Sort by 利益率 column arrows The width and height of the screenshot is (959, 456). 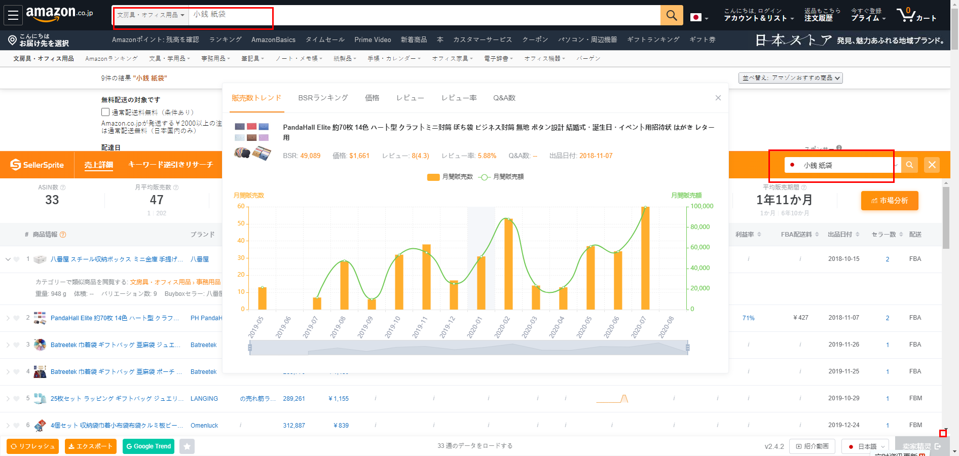[x=759, y=235]
